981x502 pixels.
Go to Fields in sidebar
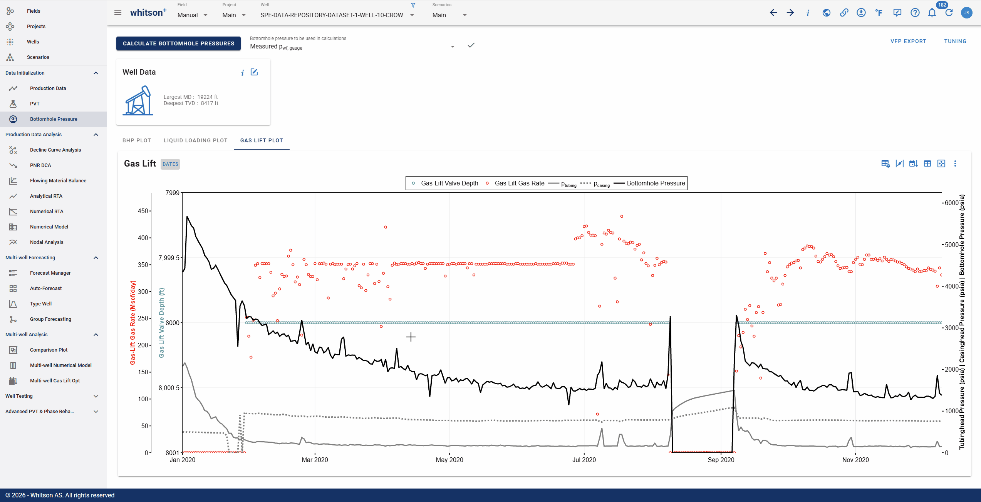point(54,11)
